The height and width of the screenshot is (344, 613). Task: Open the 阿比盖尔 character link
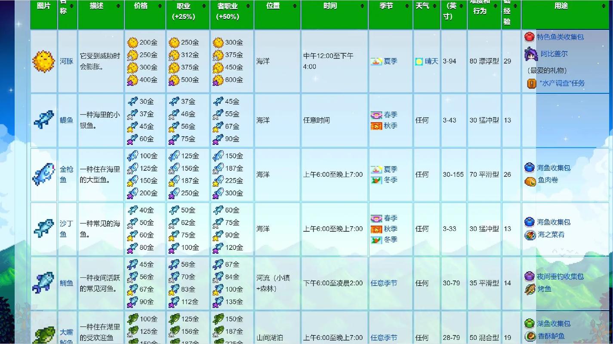tap(554, 54)
